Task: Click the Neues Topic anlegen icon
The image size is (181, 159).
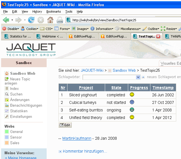Action: 7,79
